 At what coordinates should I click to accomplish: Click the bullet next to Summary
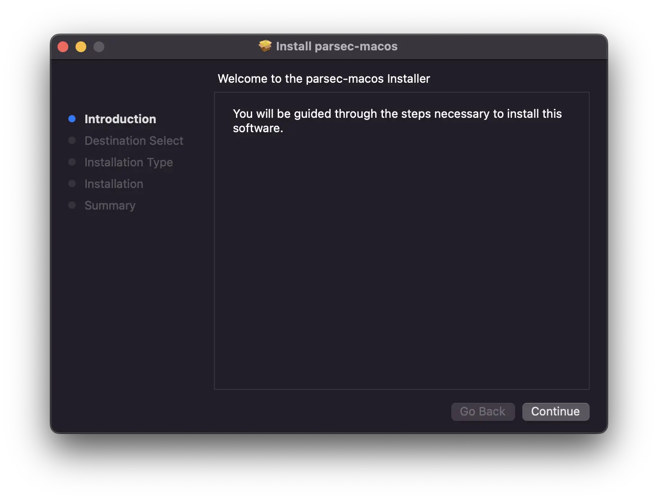click(72, 205)
